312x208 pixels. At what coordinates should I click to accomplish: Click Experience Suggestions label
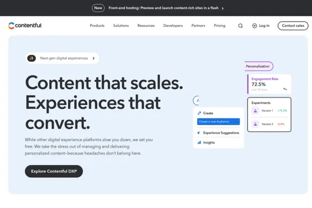coord(221,133)
